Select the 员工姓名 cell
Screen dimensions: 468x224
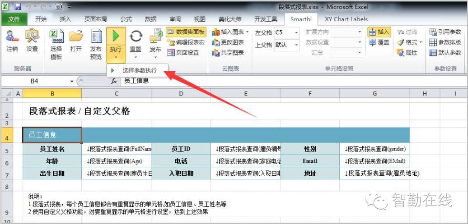point(52,149)
